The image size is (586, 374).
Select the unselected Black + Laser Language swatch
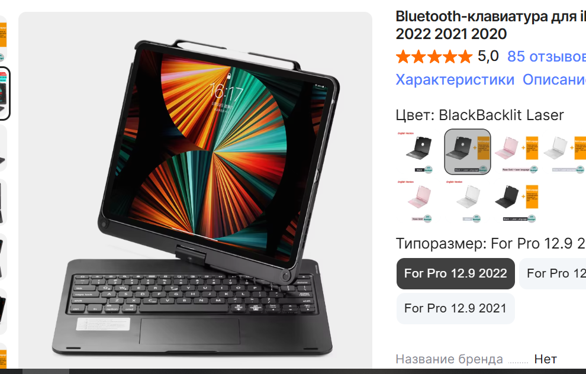517,201
